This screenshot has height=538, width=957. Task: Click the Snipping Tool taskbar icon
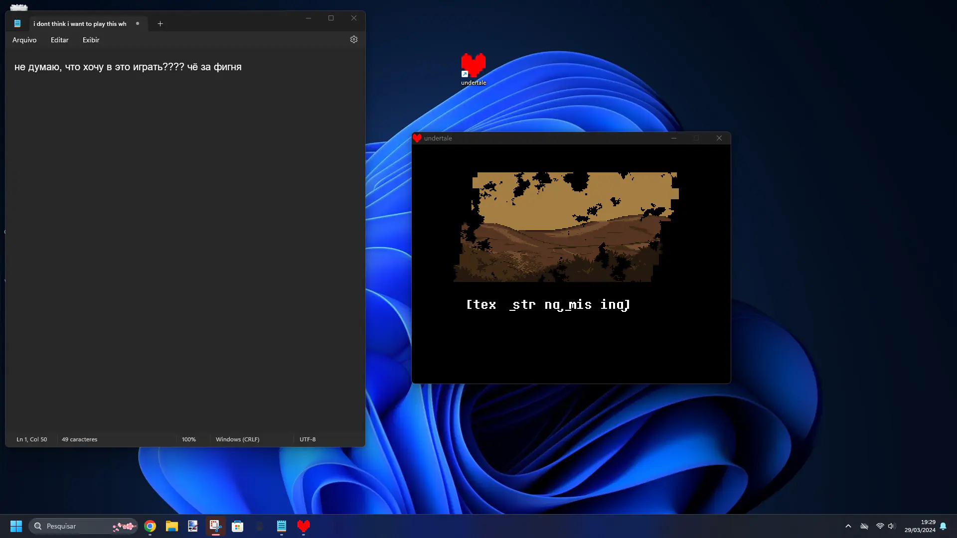tap(215, 526)
